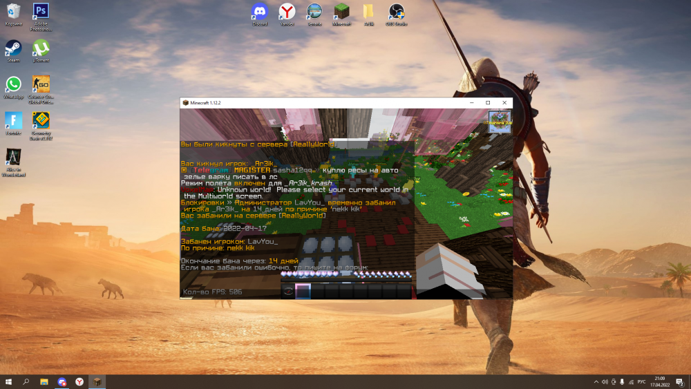691x389 pixels.
Task: Select the Steam desktop shortcut
Action: pos(13,50)
